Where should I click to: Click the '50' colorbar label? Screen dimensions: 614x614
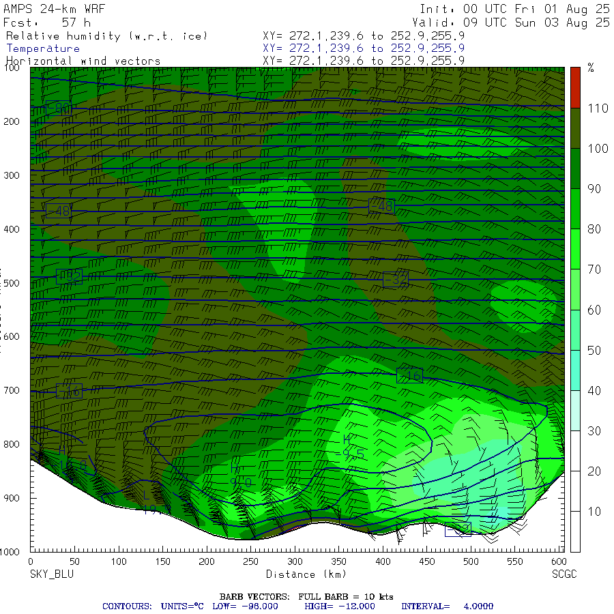click(594, 350)
